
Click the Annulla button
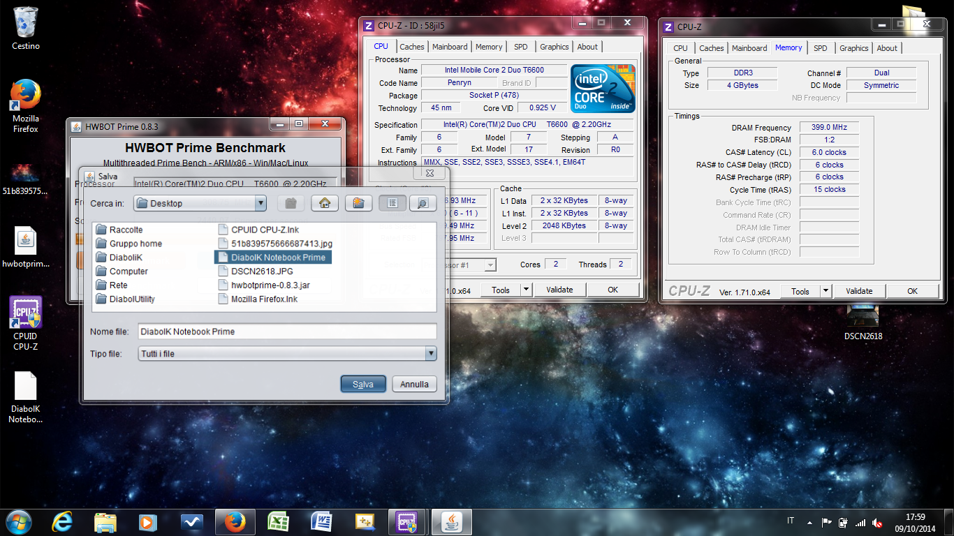(x=414, y=384)
